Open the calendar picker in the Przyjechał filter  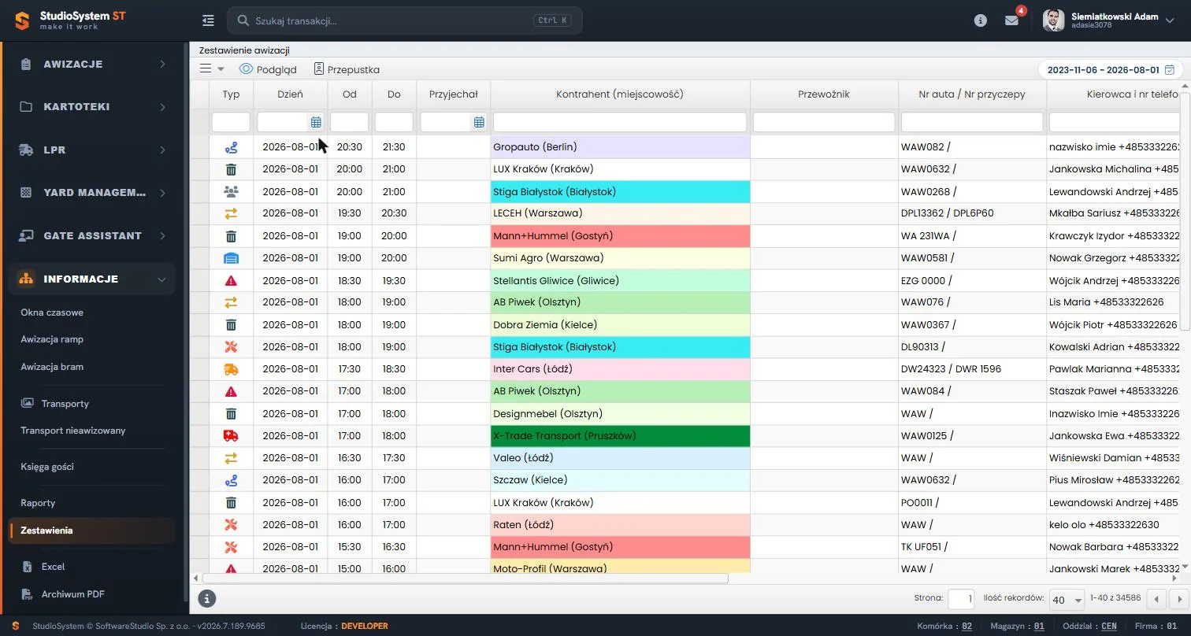(479, 122)
